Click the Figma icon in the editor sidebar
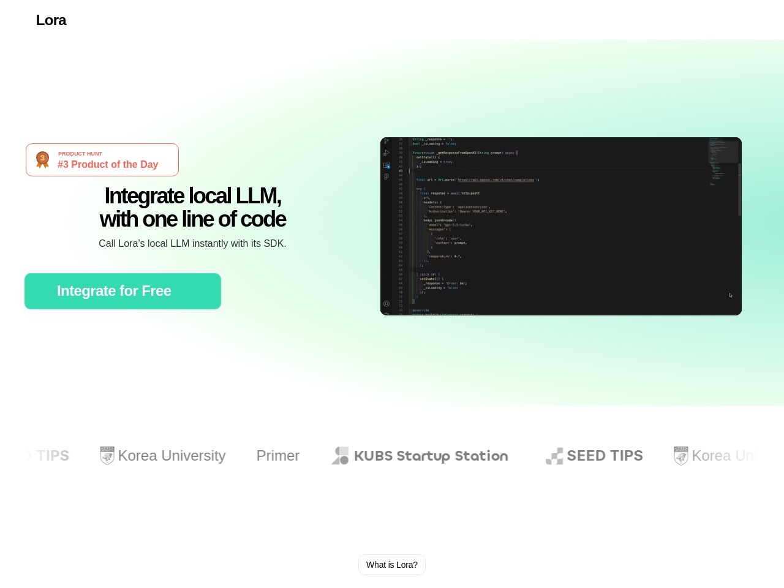Screen dimensions: 784x588 click(x=386, y=176)
